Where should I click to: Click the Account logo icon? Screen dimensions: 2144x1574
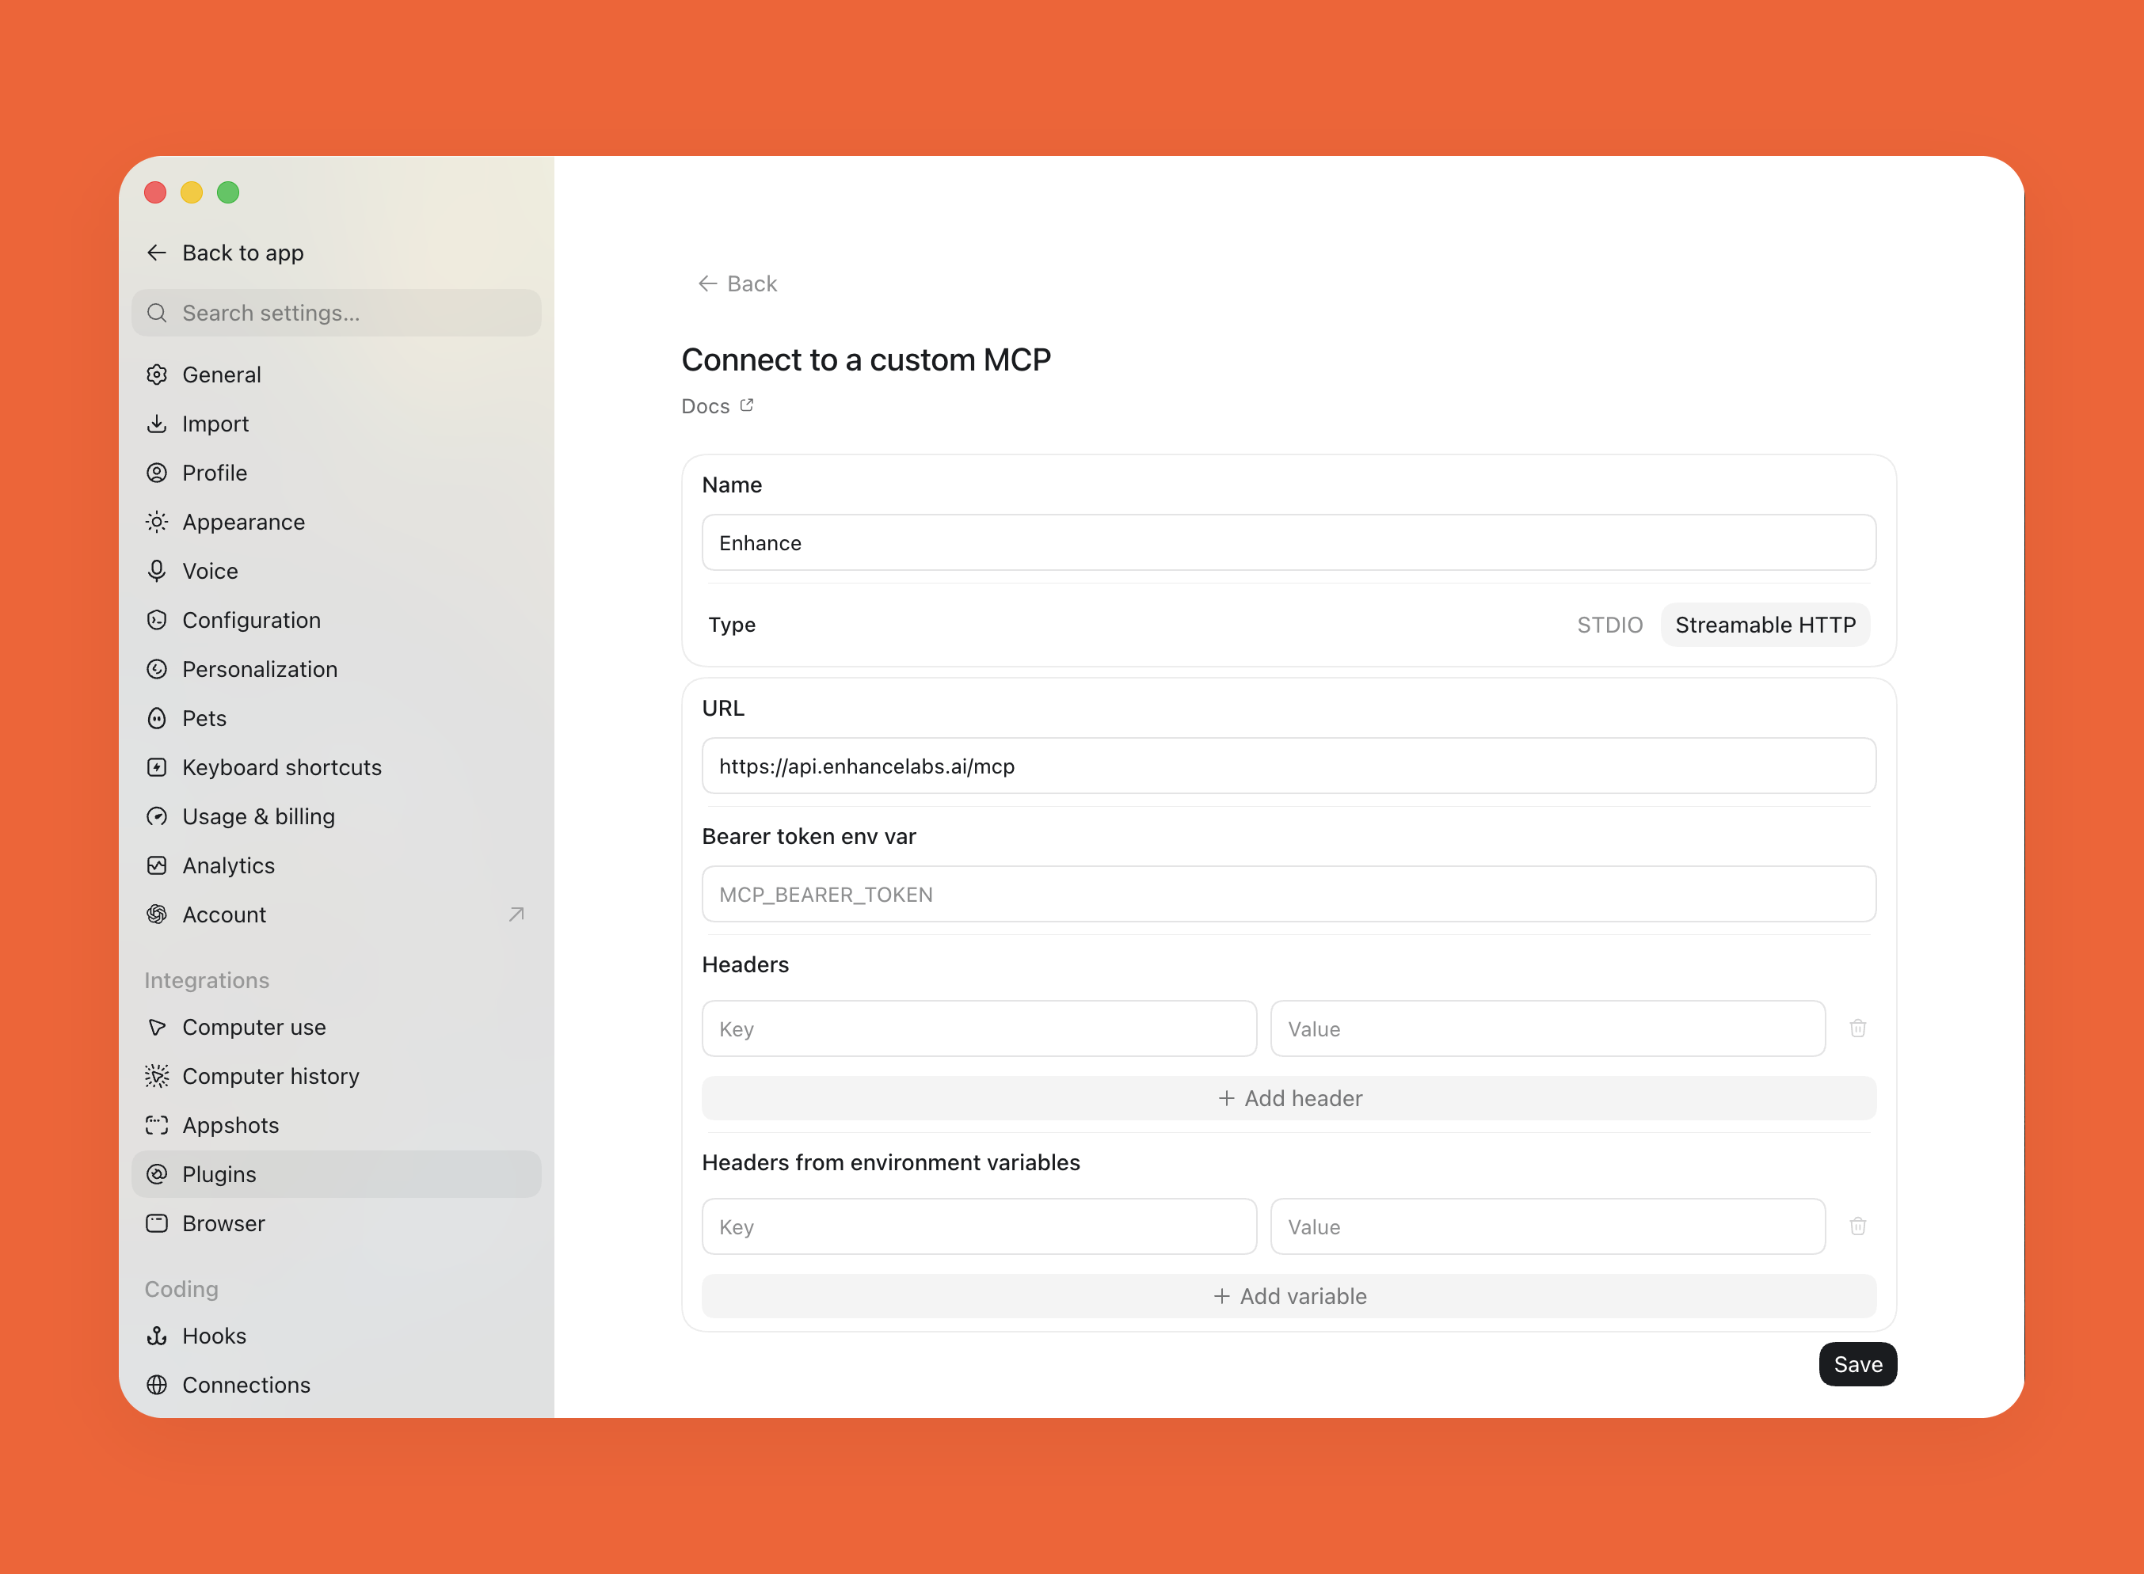tap(158, 914)
